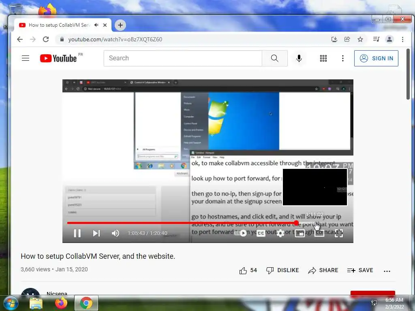Viewport: 415px width, 311px height.
Task: Click the browser forward arrow
Action: coord(33,39)
